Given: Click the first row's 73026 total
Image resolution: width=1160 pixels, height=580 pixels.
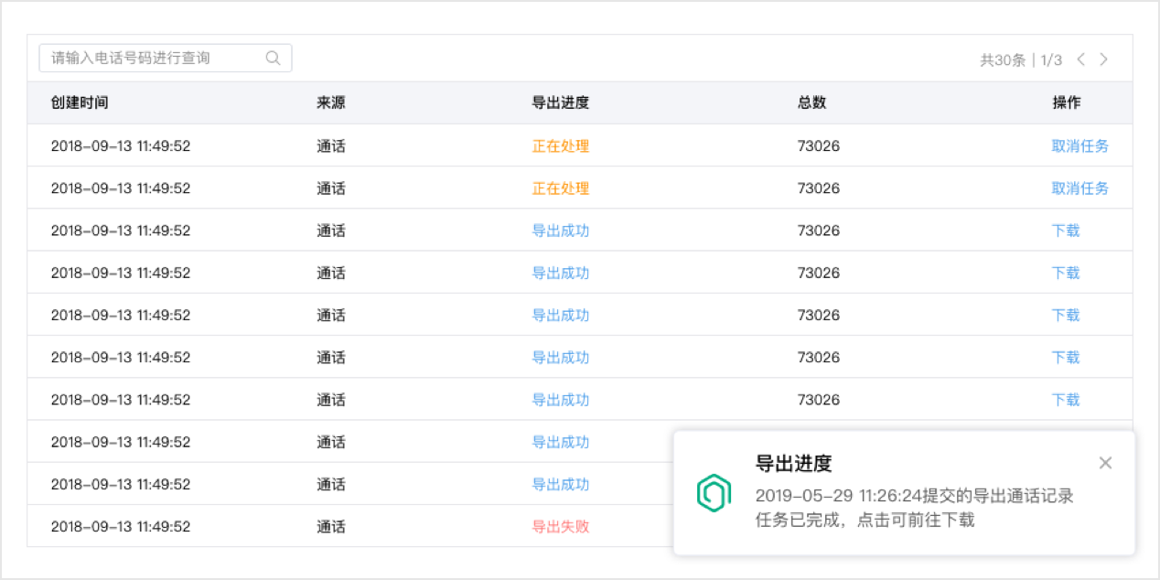Looking at the screenshot, I should pos(819,145).
